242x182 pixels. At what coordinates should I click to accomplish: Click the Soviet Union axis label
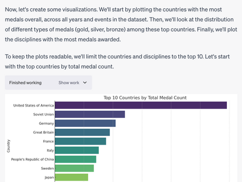coord(43,114)
